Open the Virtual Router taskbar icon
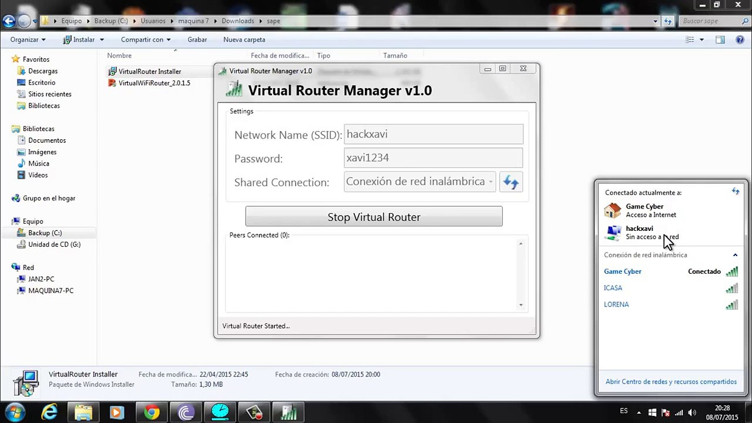 pos(288,412)
